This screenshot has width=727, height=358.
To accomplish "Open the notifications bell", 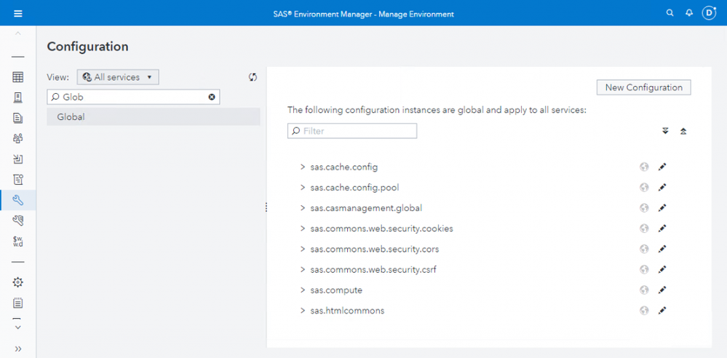I will (689, 13).
